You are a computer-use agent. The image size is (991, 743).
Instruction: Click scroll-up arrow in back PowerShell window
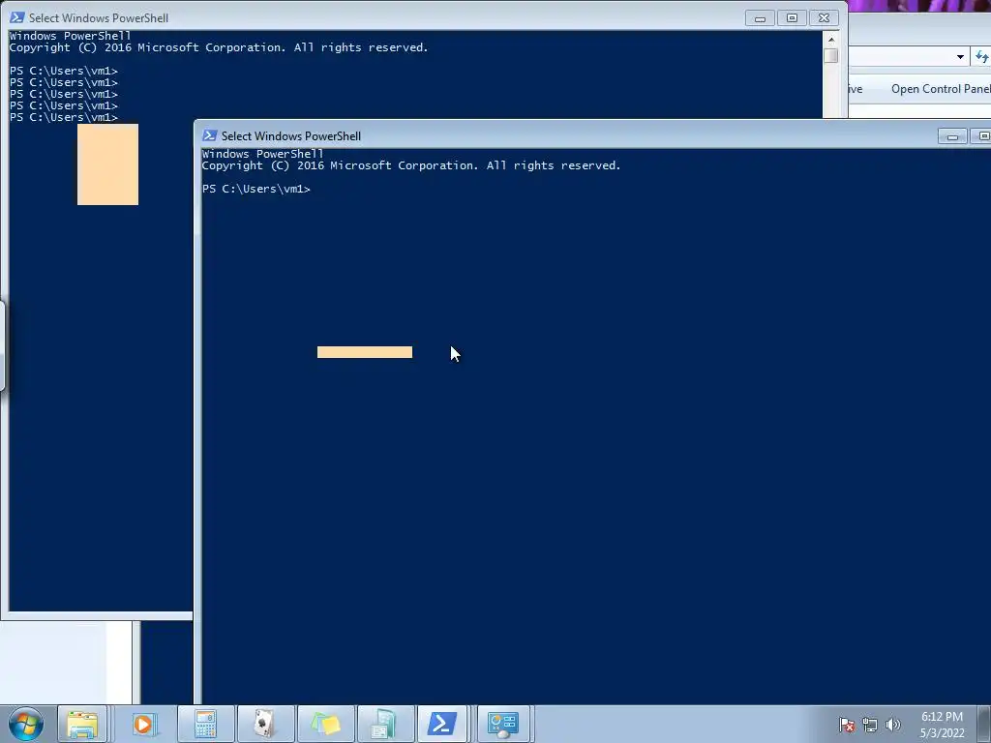click(x=831, y=39)
